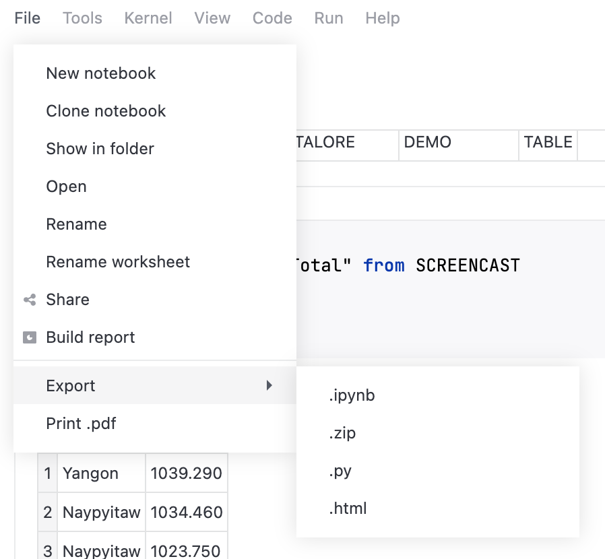Clone the current notebook
605x559 pixels.
[x=106, y=111]
